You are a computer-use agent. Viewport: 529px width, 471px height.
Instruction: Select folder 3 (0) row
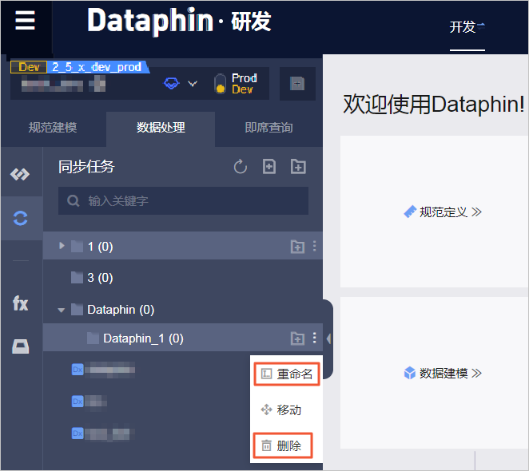click(182, 278)
